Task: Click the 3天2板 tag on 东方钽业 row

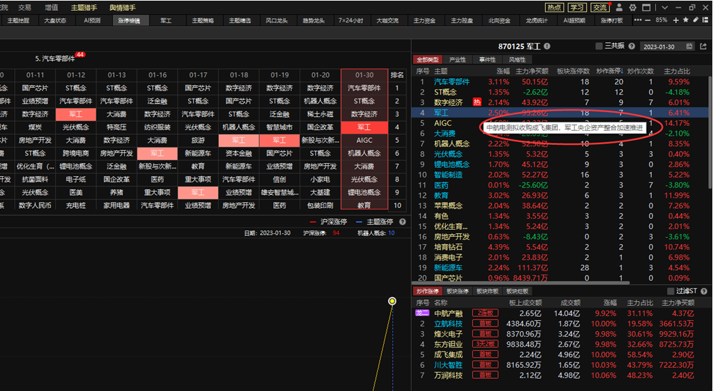Action: [485, 344]
